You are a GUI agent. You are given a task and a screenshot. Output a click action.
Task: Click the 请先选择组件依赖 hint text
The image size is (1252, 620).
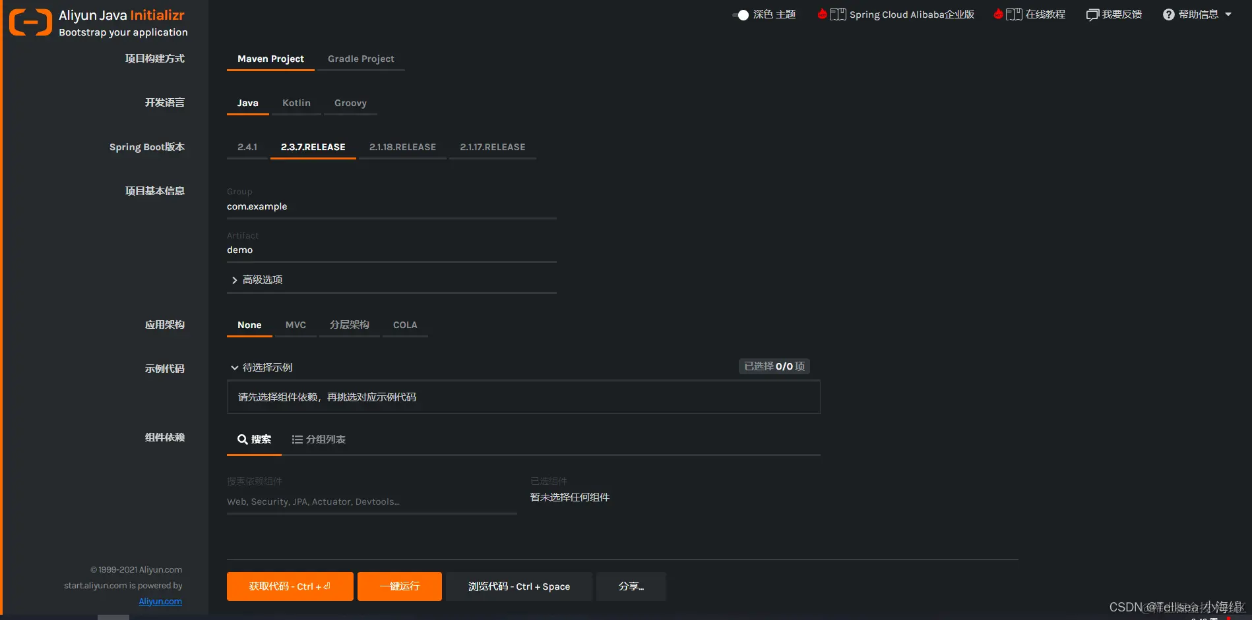(x=327, y=397)
